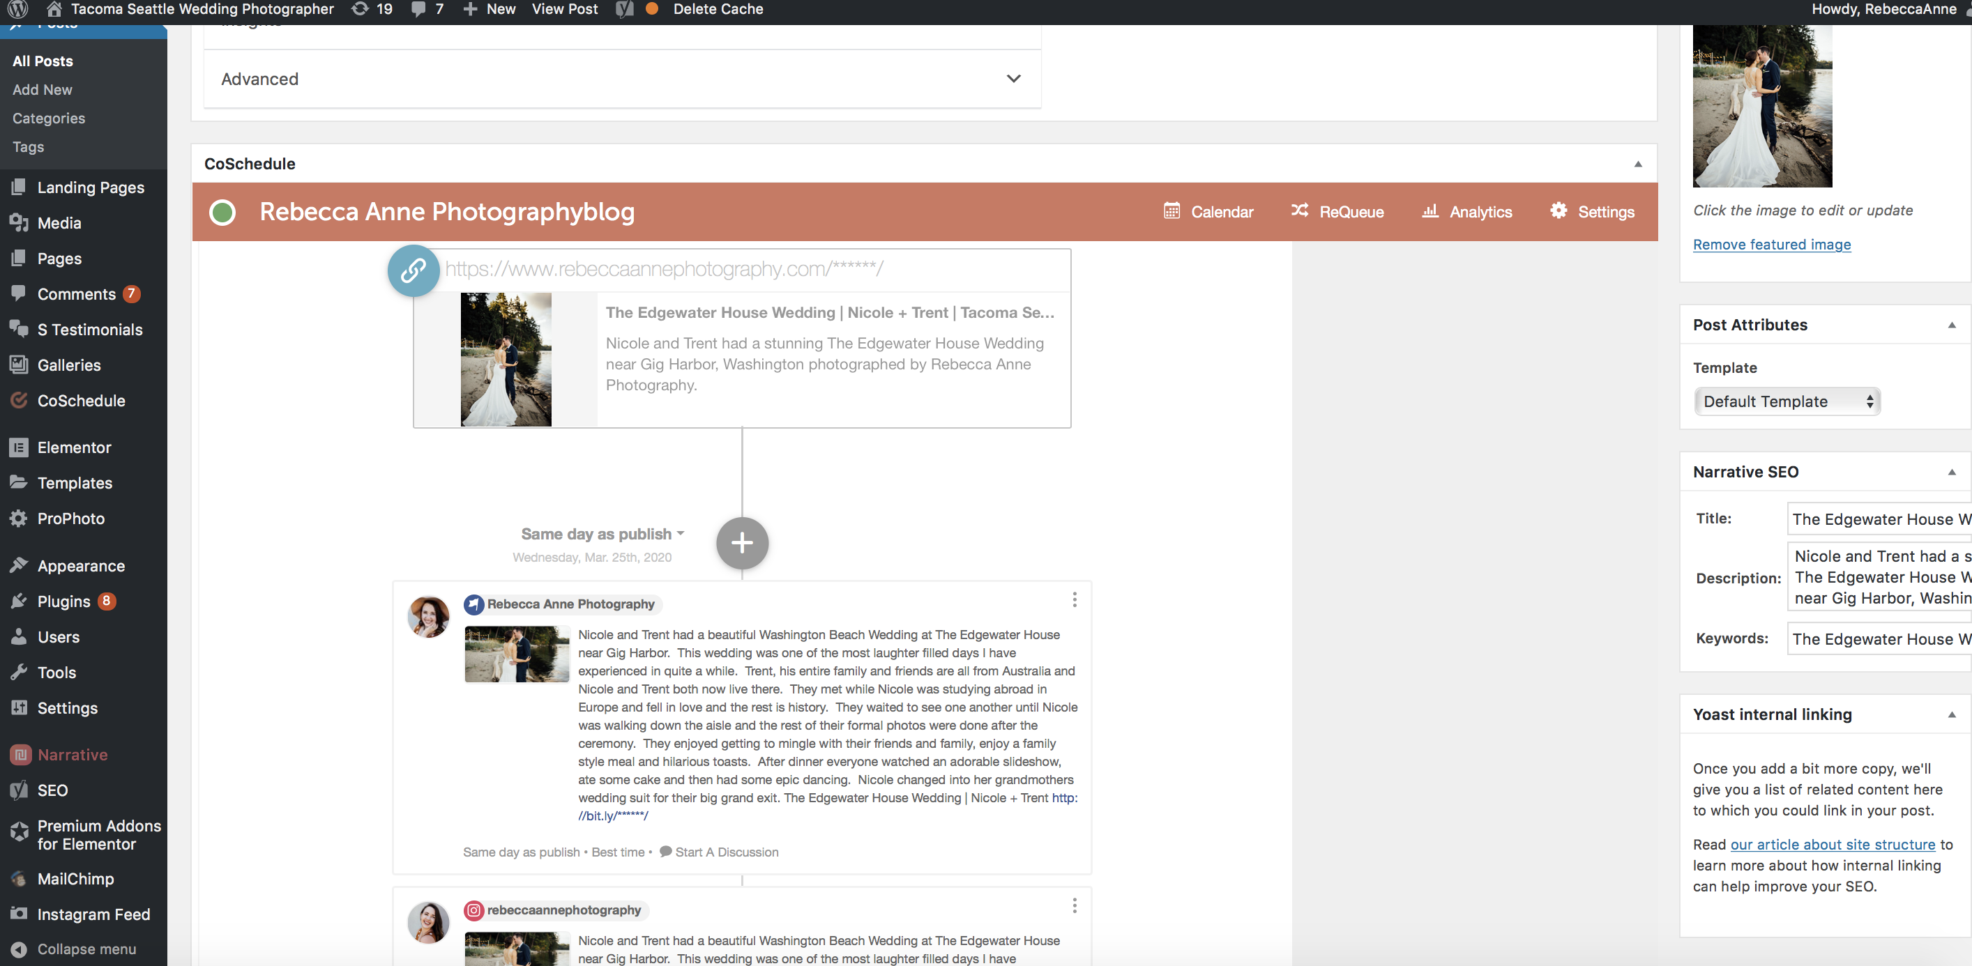Click Start A Discussion link
This screenshot has height=966, width=1972.
point(727,852)
